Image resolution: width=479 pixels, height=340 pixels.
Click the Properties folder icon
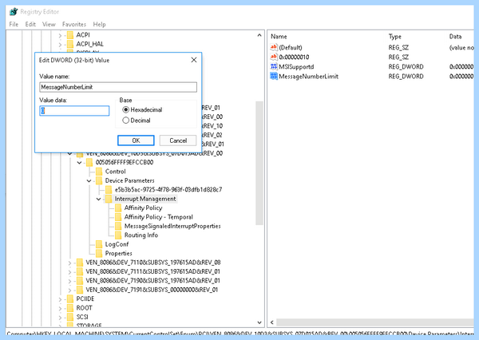[99, 253]
